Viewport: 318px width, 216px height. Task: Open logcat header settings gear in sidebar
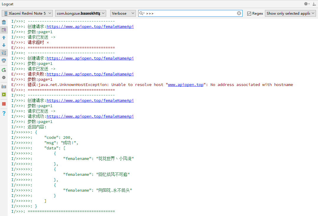pyautogui.click(x=4, y=77)
